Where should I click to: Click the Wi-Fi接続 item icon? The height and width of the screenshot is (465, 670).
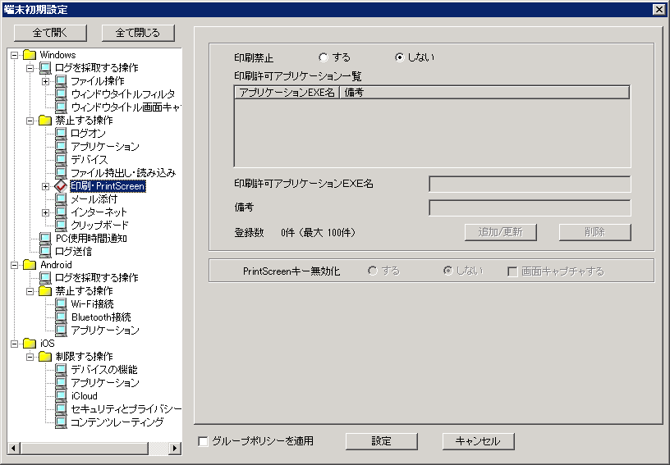[61, 304]
